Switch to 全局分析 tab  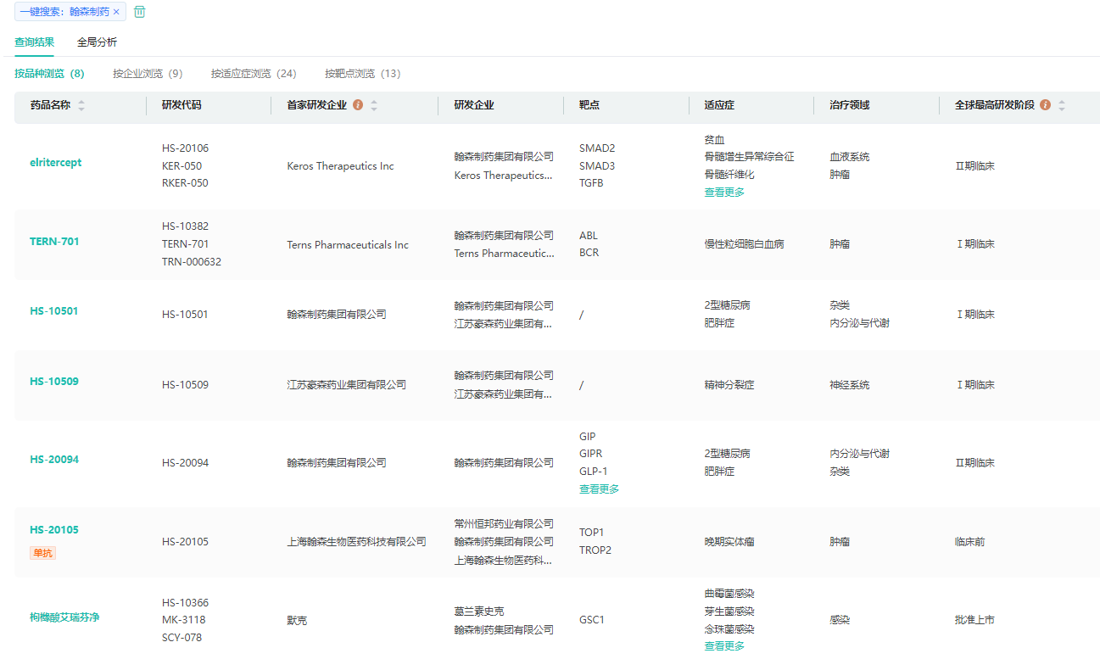click(97, 42)
